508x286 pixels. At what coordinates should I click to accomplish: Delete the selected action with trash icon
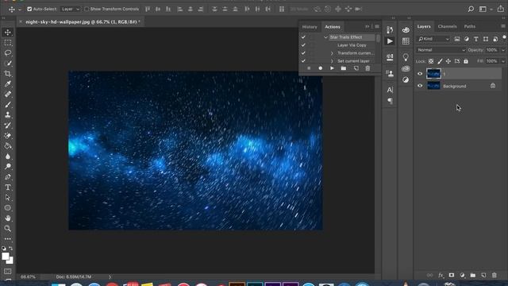(368, 68)
